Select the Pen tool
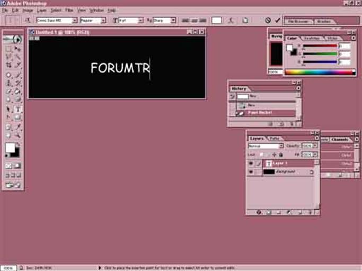Screen dimensions: 362x271 point(8,118)
